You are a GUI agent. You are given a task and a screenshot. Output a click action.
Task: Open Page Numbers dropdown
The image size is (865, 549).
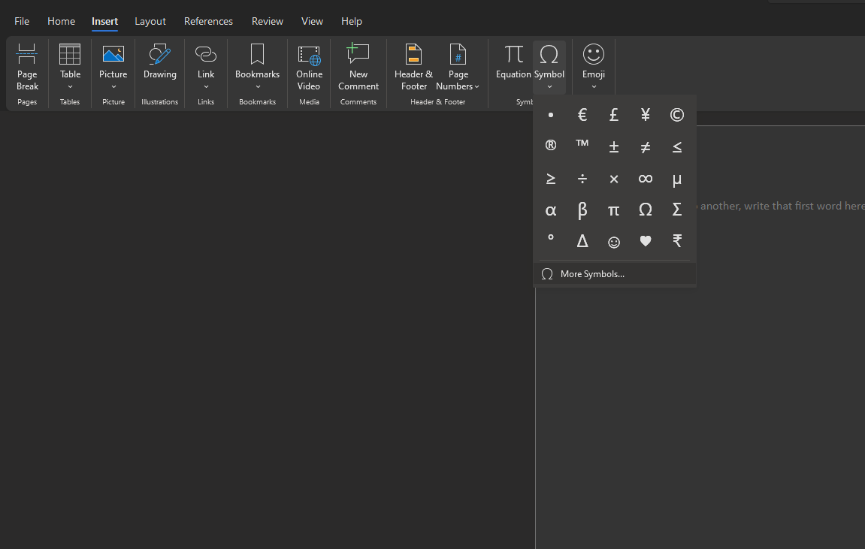[x=458, y=67]
